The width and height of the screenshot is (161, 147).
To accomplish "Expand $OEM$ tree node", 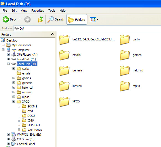I will (19, 106).
